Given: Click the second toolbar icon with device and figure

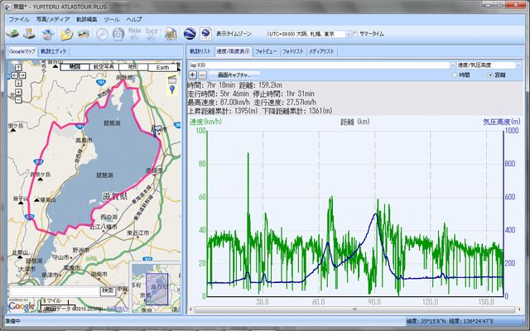Looking at the screenshot, I should (x=29, y=34).
